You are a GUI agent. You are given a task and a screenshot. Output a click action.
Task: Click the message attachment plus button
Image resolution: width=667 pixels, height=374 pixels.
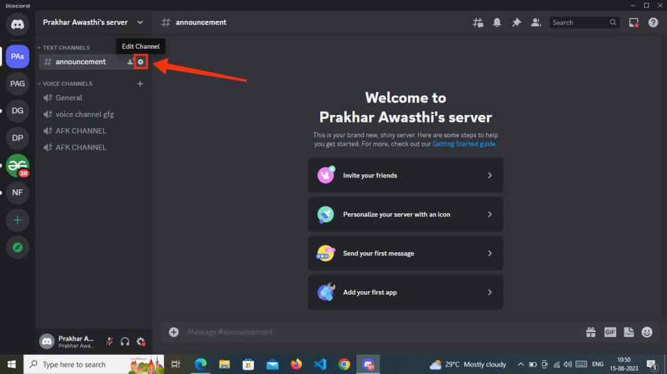[x=174, y=332]
